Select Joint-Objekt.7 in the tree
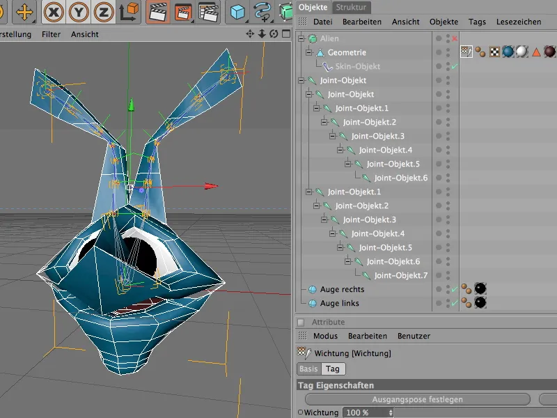Image resolution: width=557 pixels, height=418 pixels. pos(401,275)
